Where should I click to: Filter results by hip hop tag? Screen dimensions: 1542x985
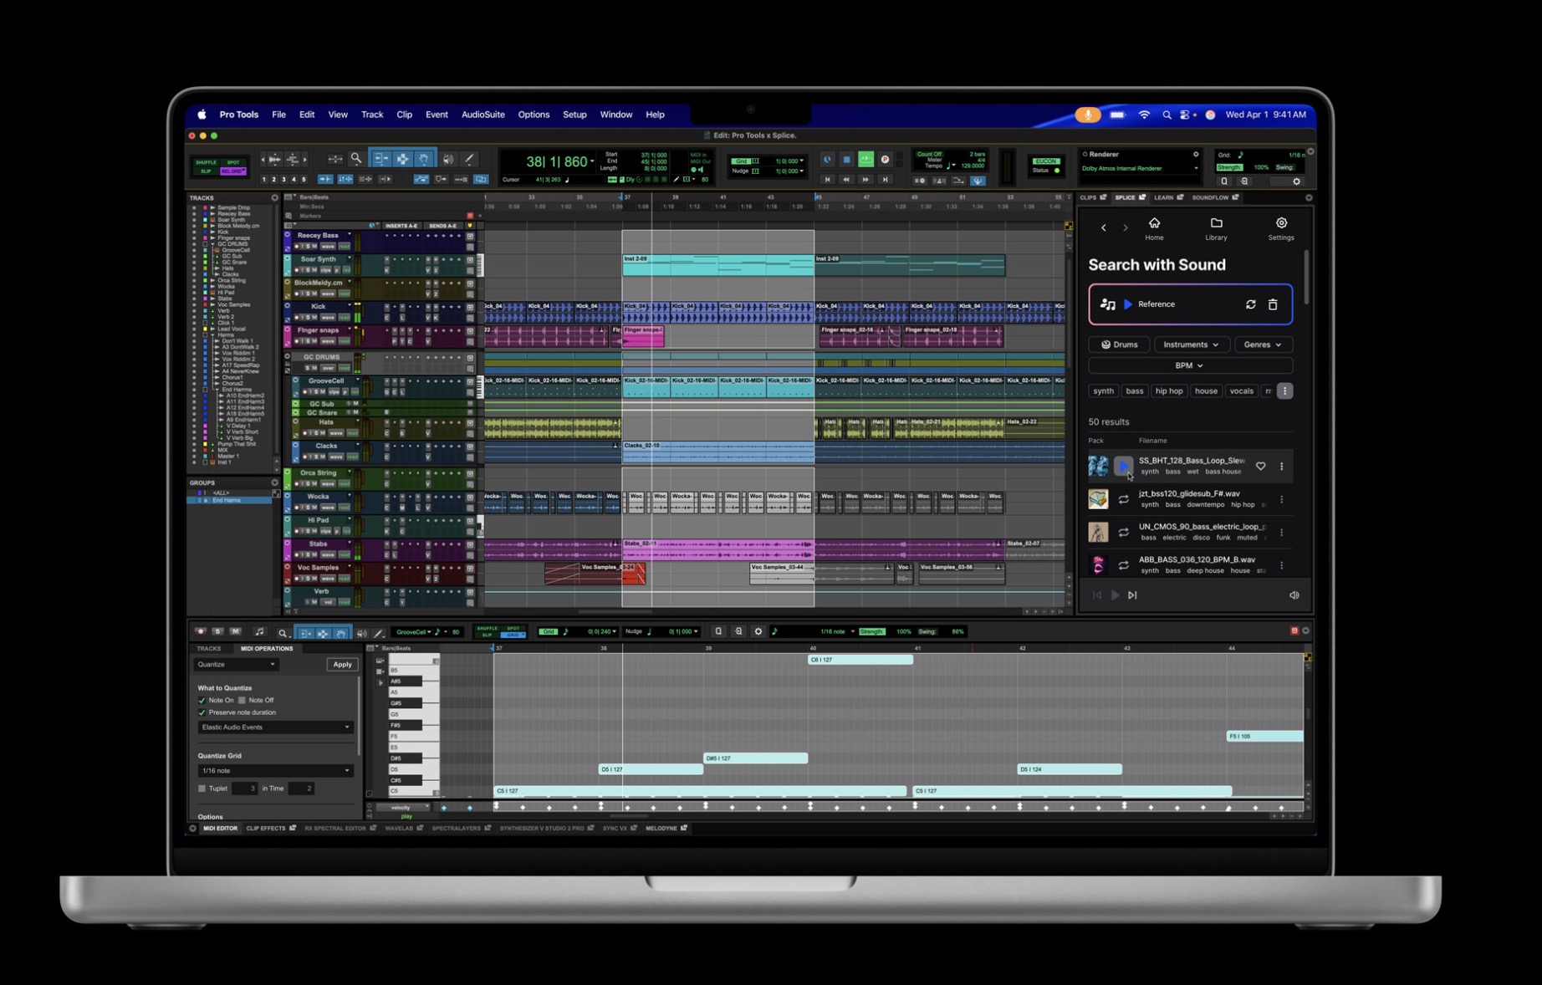coord(1168,391)
